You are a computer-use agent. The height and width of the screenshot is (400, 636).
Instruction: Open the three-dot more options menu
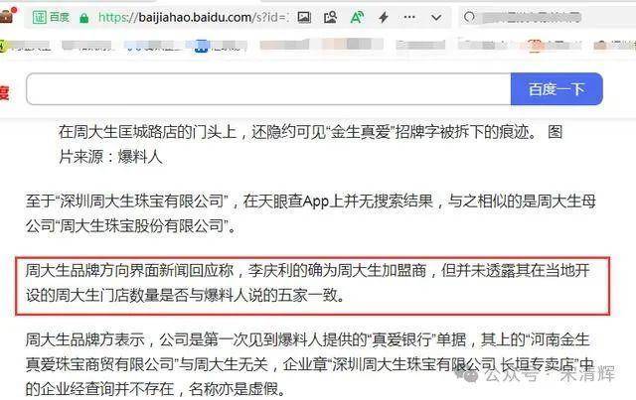(409, 17)
